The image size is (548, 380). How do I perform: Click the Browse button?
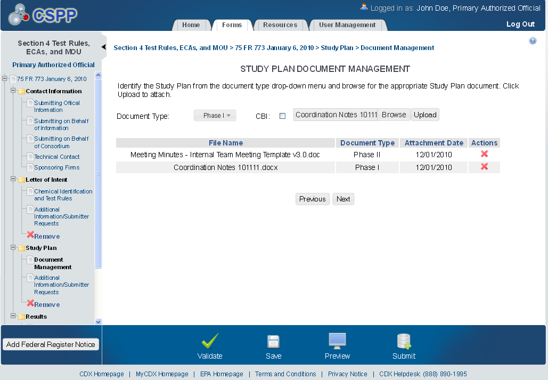(x=394, y=115)
